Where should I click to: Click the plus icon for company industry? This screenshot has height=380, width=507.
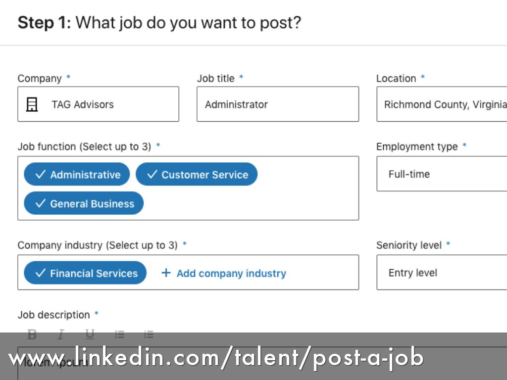pos(166,273)
